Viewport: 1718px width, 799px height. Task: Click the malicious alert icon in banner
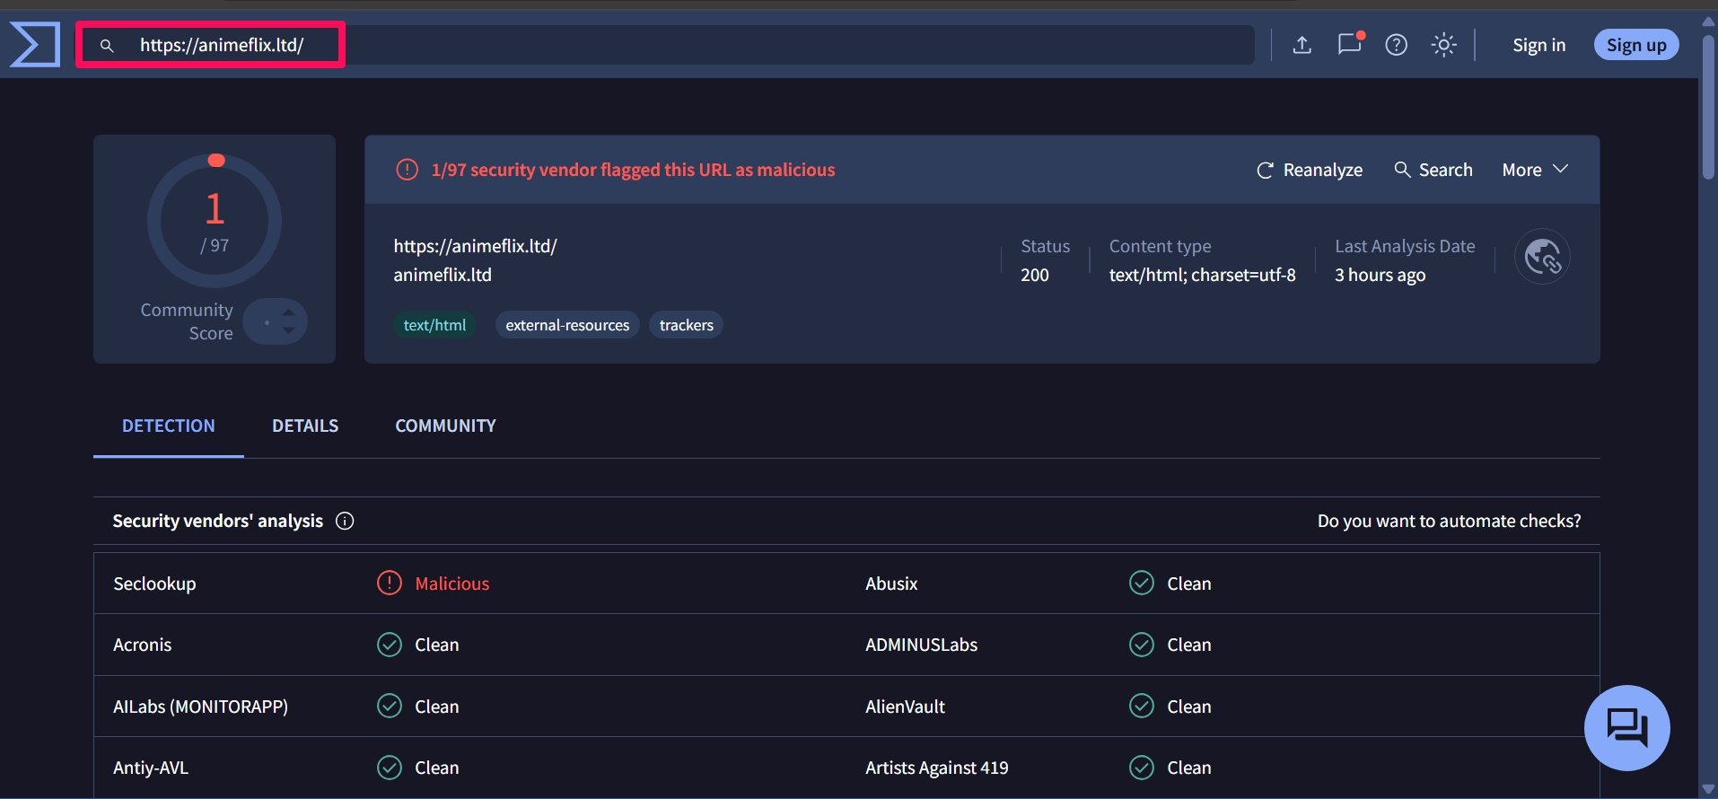click(407, 170)
